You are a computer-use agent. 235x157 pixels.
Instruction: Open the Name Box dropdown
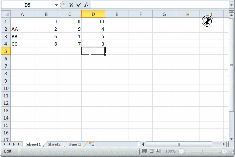(x=56, y=5)
